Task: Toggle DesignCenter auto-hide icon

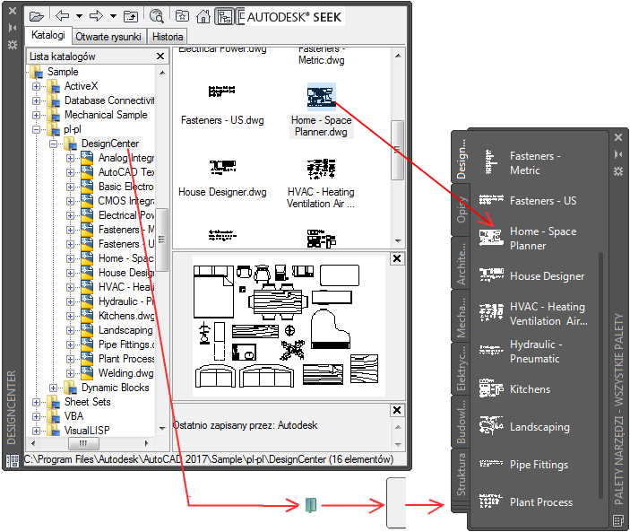Action: [x=13, y=28]
